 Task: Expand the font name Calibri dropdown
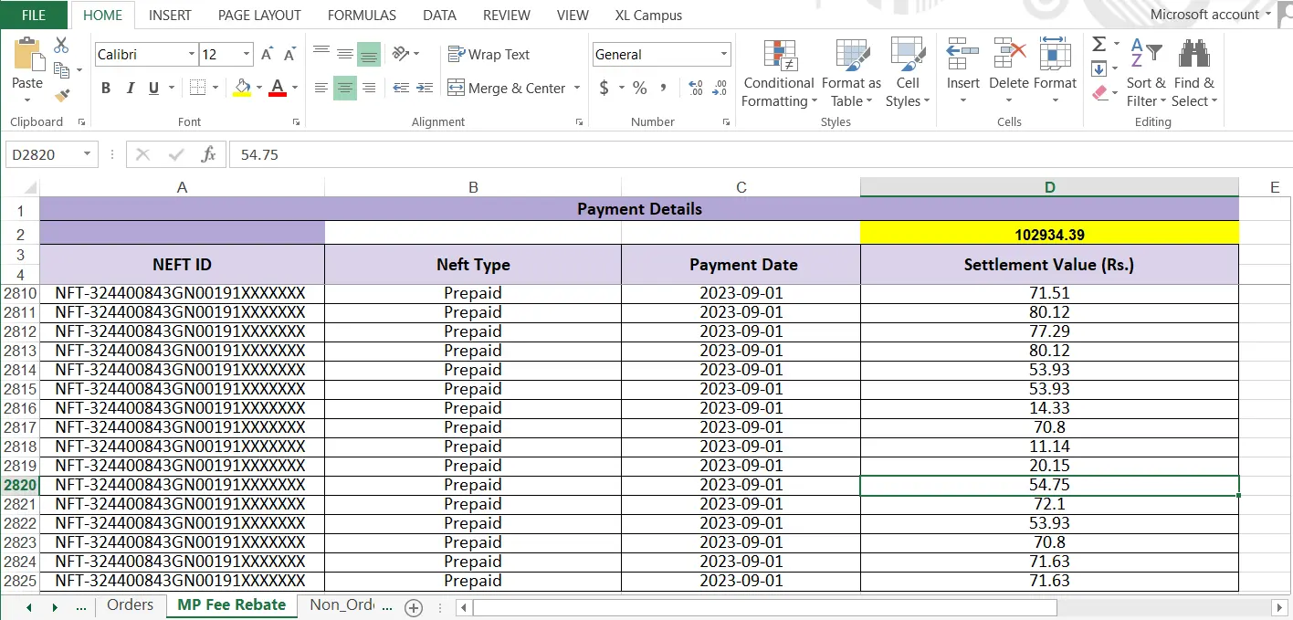tap(192, 55)
